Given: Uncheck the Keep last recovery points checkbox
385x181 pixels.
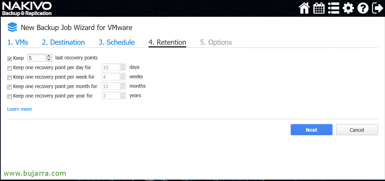Looking at the screenshot, I should pyautogui.click(x=9, y=59).
